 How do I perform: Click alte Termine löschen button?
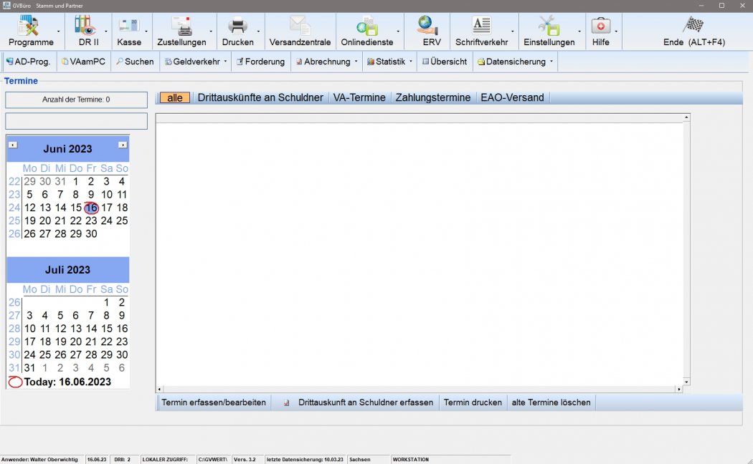point(551,402)
